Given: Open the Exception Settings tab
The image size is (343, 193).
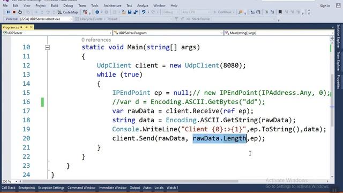Looking at the screenshot, I should click(x=51, y=188).
